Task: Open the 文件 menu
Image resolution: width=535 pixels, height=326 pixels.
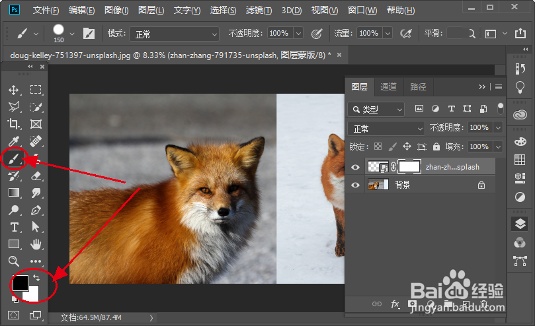Action: tap(46, 10)
